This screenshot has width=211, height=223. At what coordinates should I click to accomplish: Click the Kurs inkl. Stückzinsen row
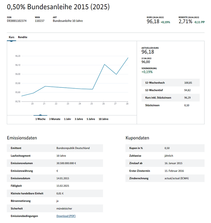coord(171,98)
